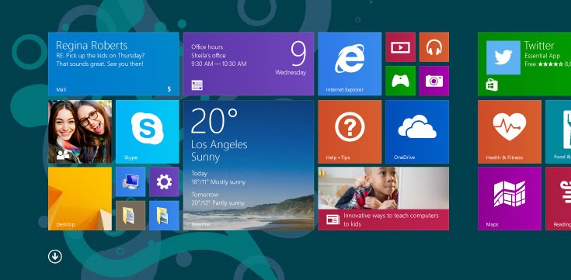Open the Desktop tile
571x280 pixels.
(80, 199)
